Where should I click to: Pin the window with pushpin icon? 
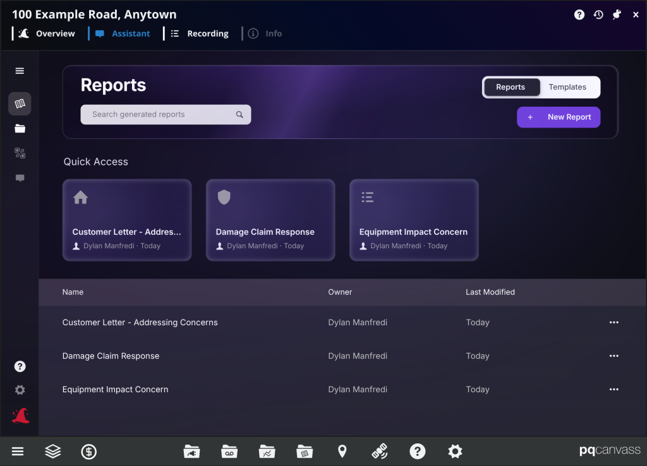tap(617, 15)
